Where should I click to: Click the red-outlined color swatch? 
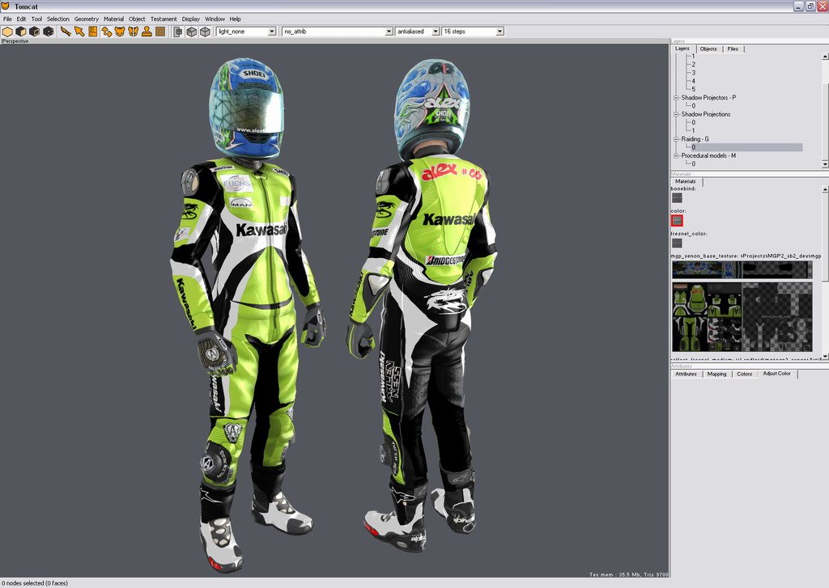click(x=677, y=220)
